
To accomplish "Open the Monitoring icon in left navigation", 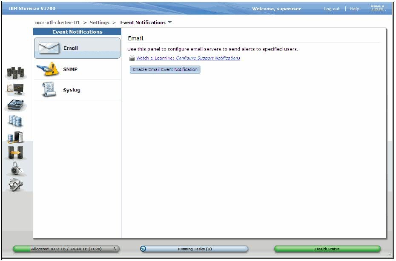I will (x=15, y=90).
